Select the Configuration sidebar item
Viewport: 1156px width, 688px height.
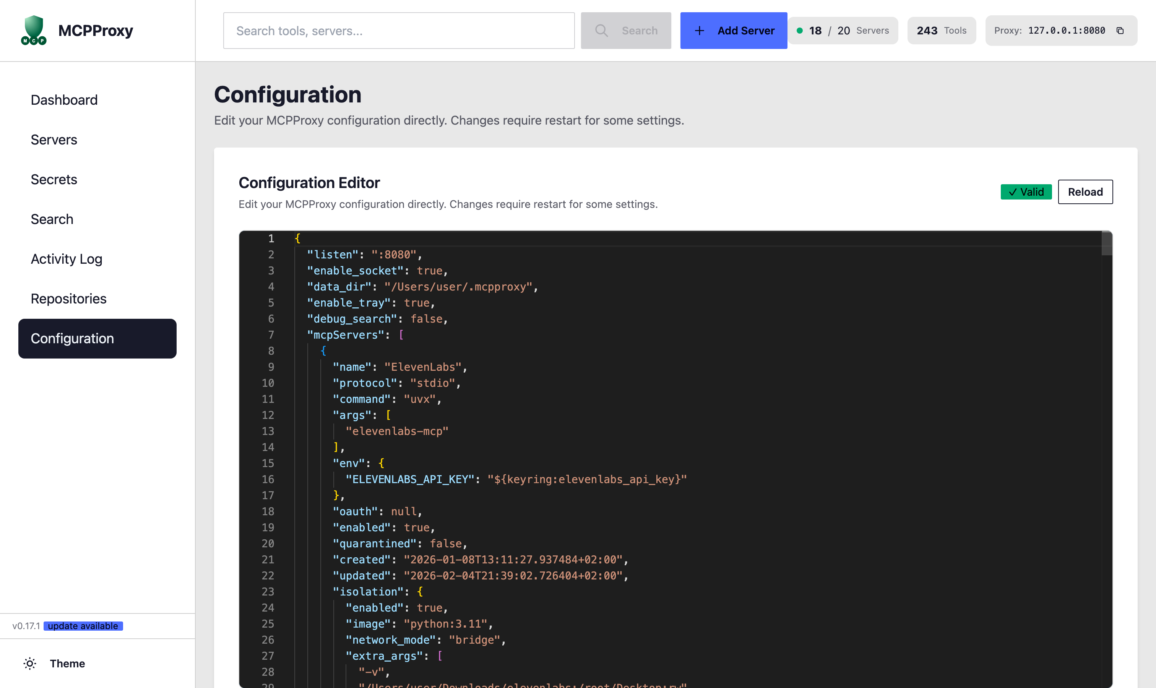pos(97,338)
